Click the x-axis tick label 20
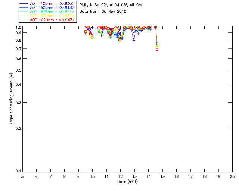This screenshot has width=239, height=191. [x=232, y=176]
